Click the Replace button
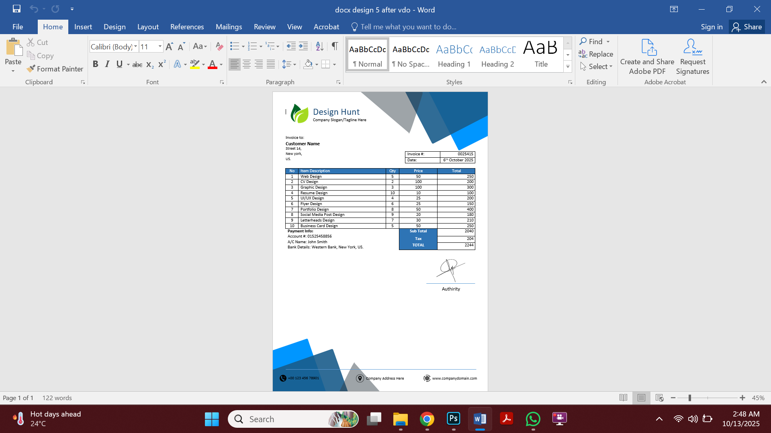 pos(596,54)
